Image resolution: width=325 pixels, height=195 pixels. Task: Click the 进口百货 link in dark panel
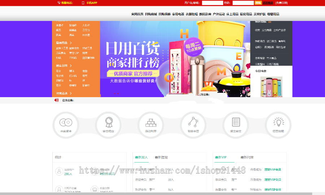(272, 41)
